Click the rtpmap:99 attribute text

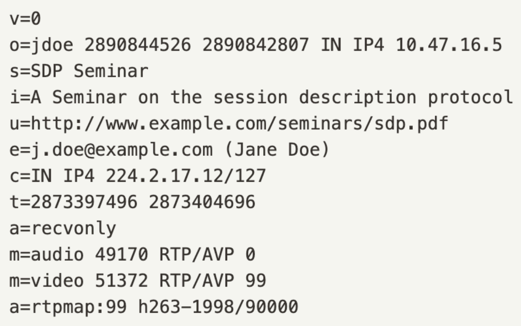tap(79, 307)
